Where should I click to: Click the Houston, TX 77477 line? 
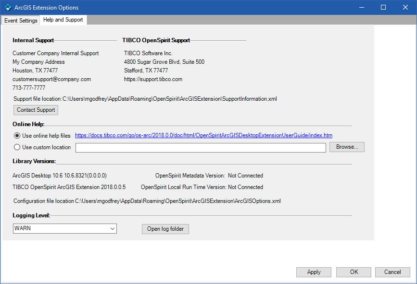click(x=35, y=71)
